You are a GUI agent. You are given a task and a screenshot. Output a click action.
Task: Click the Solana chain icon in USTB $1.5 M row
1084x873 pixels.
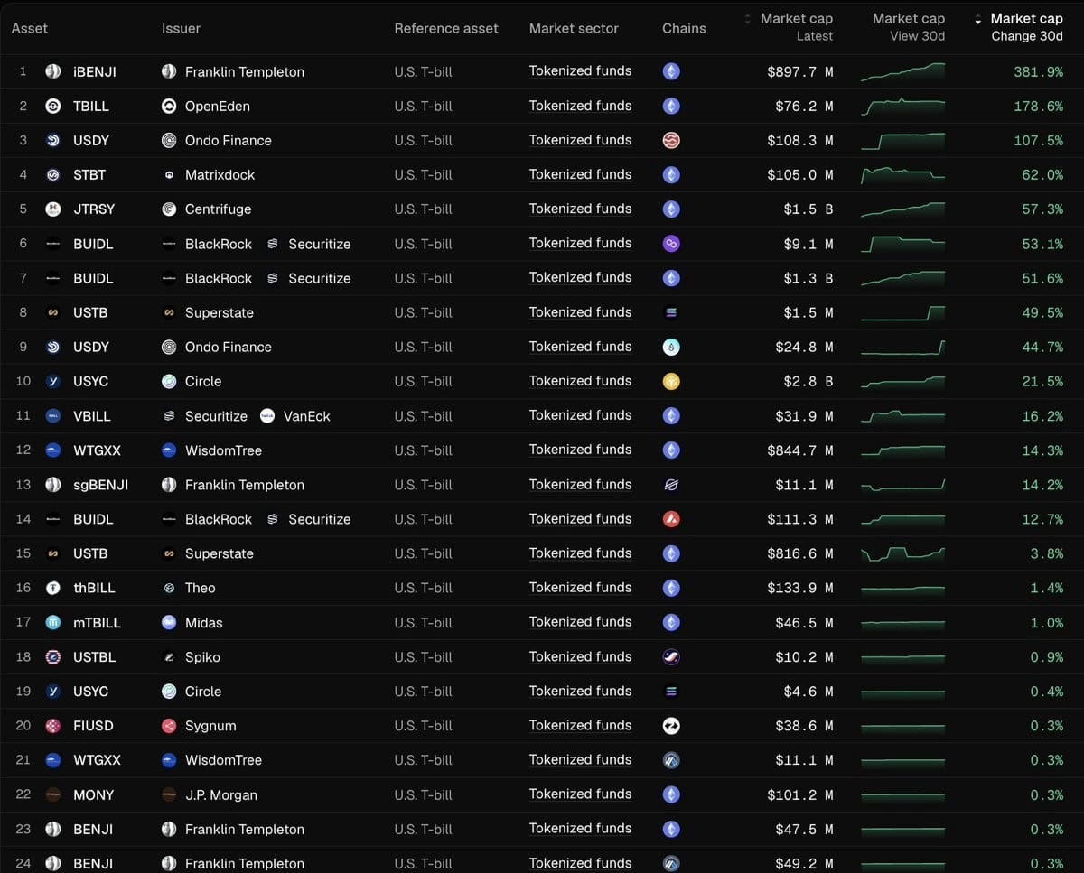coord(671,312)
